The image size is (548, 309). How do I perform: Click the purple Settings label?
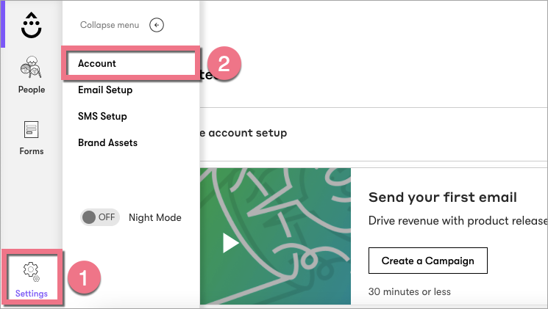coord(32,294)
